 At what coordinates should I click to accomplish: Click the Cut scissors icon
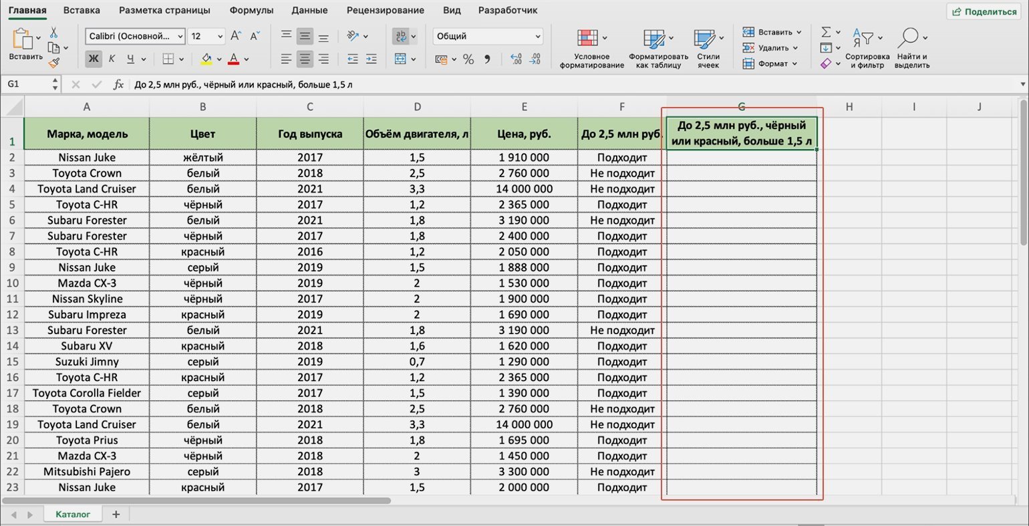(x=53, y=33)
